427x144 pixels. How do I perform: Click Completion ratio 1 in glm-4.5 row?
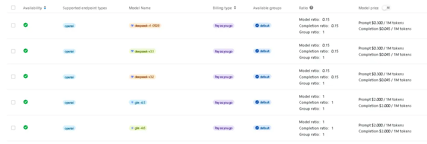pos(316,102)
